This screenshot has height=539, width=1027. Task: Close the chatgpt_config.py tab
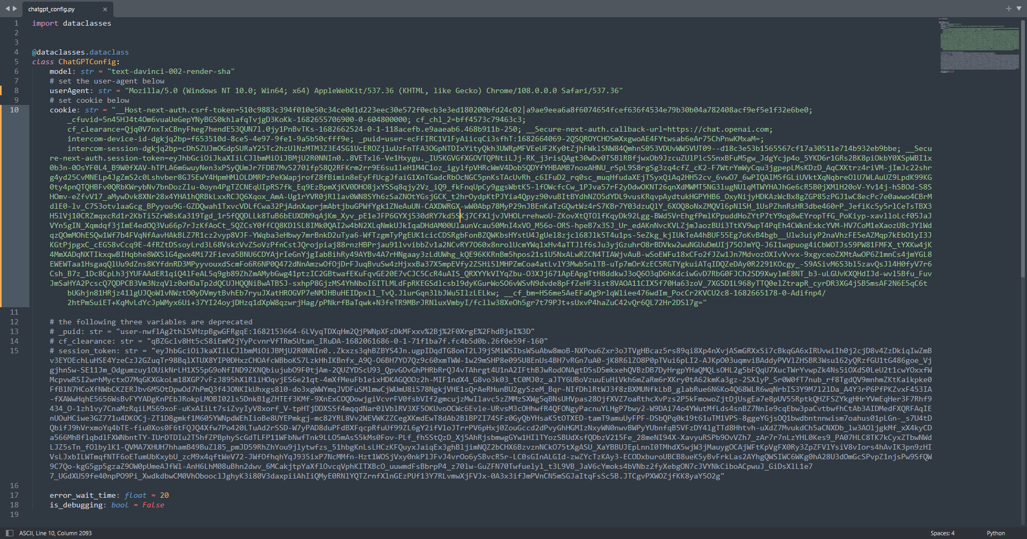point(105,9)
